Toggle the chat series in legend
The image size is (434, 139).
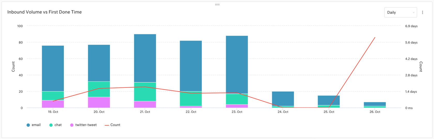[x=58, y=125]
